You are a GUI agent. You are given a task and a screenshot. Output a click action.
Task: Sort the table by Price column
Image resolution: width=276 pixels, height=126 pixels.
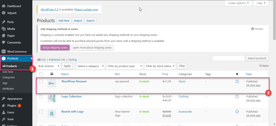pyautogui.click(x=165, y=74)
